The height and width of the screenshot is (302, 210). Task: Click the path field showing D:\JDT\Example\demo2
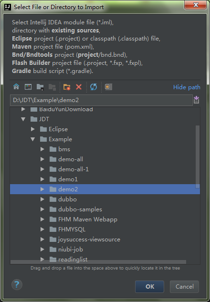[101, 100]
